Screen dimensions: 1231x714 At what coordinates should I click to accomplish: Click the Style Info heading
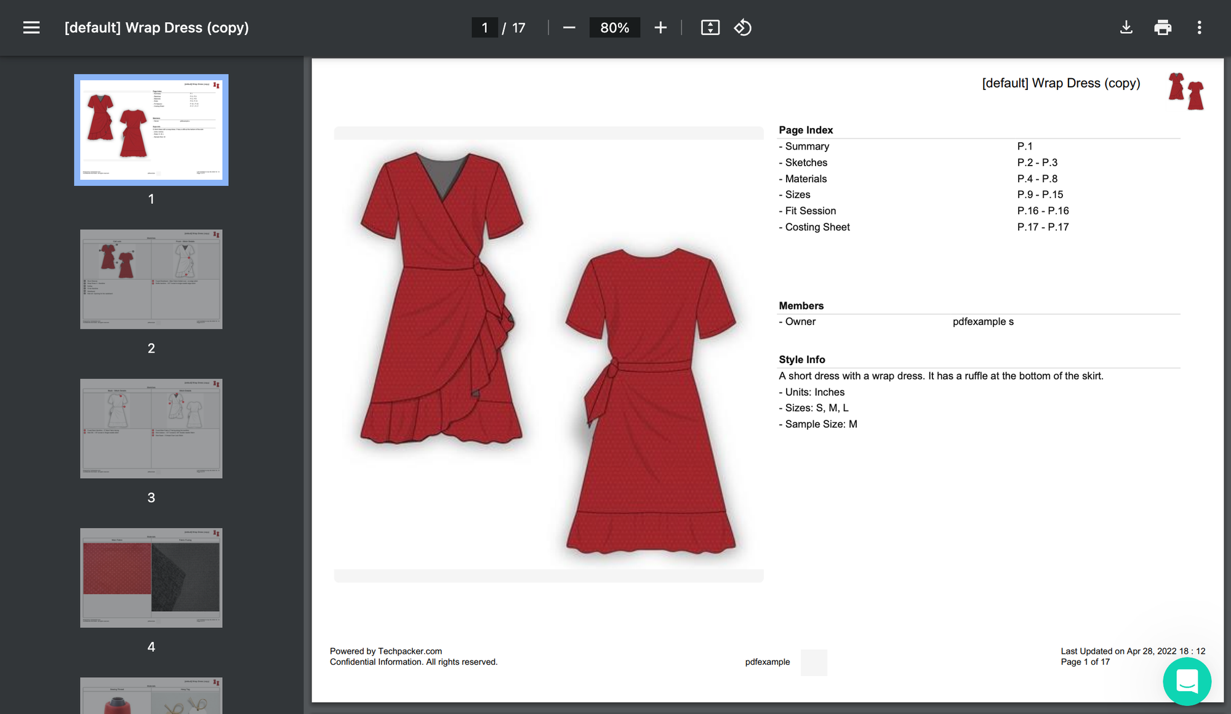coord(801,359)
